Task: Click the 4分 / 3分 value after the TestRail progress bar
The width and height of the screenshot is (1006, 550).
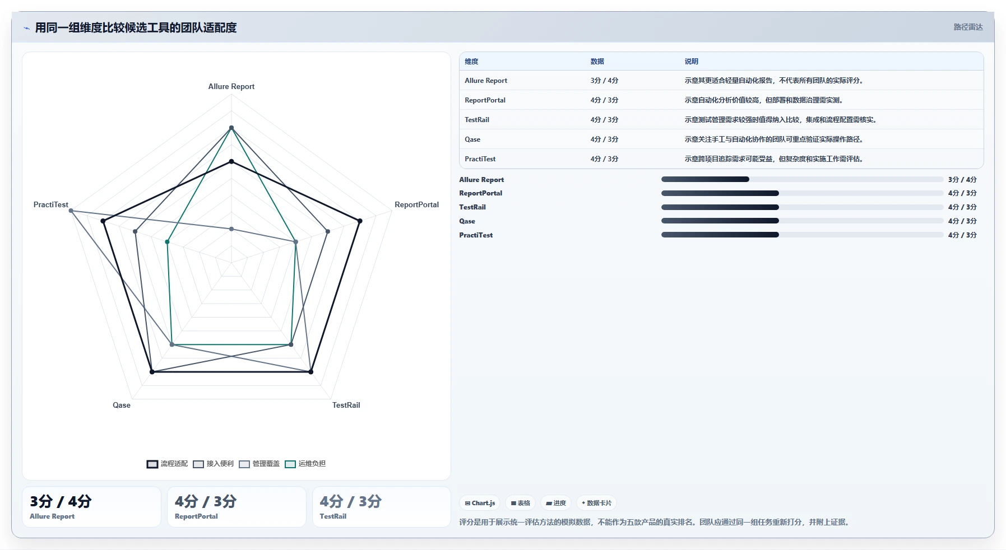Action: coord(962,207)
